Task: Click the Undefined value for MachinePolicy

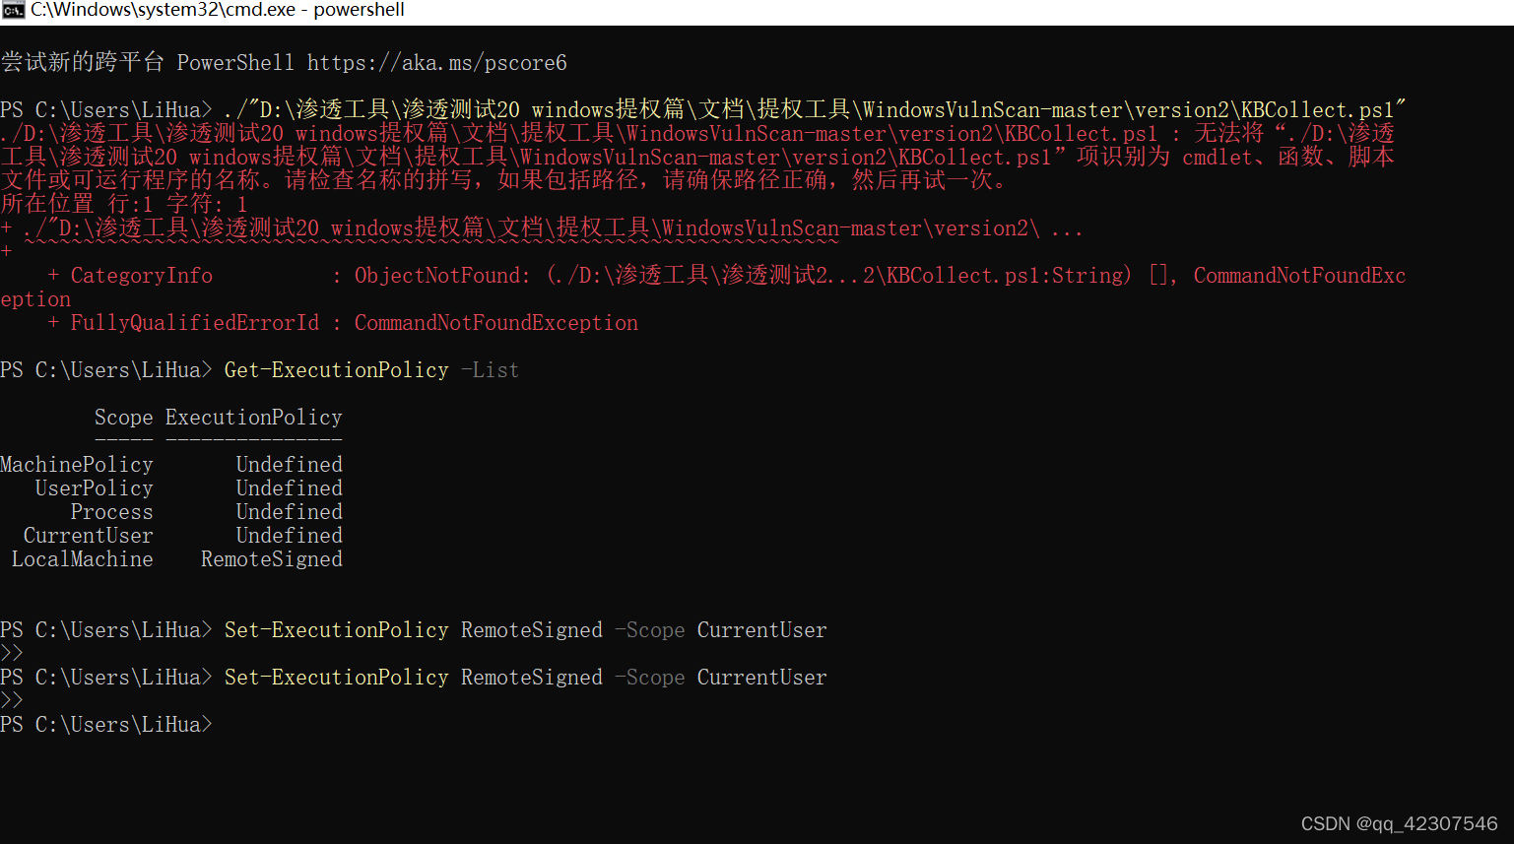Action: tap(289, 465)
